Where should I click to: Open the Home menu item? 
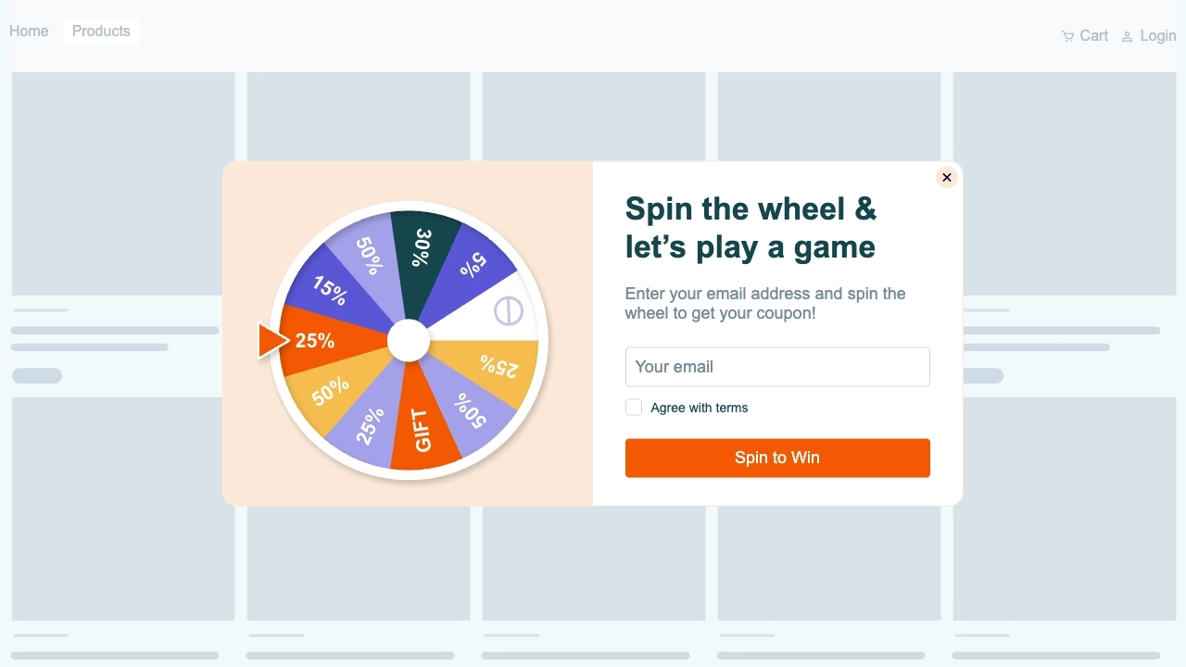(29, 31)
